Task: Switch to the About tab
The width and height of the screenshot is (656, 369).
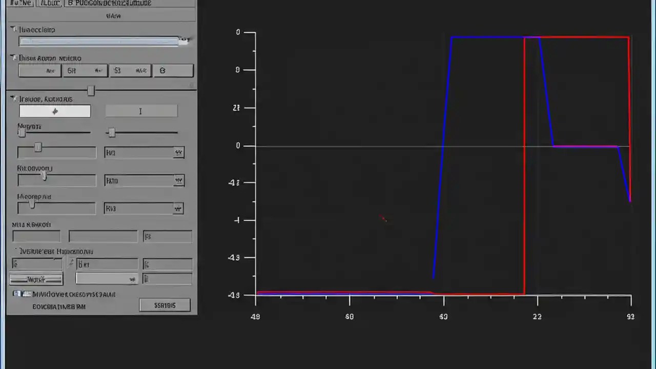Action: (50, 3)
